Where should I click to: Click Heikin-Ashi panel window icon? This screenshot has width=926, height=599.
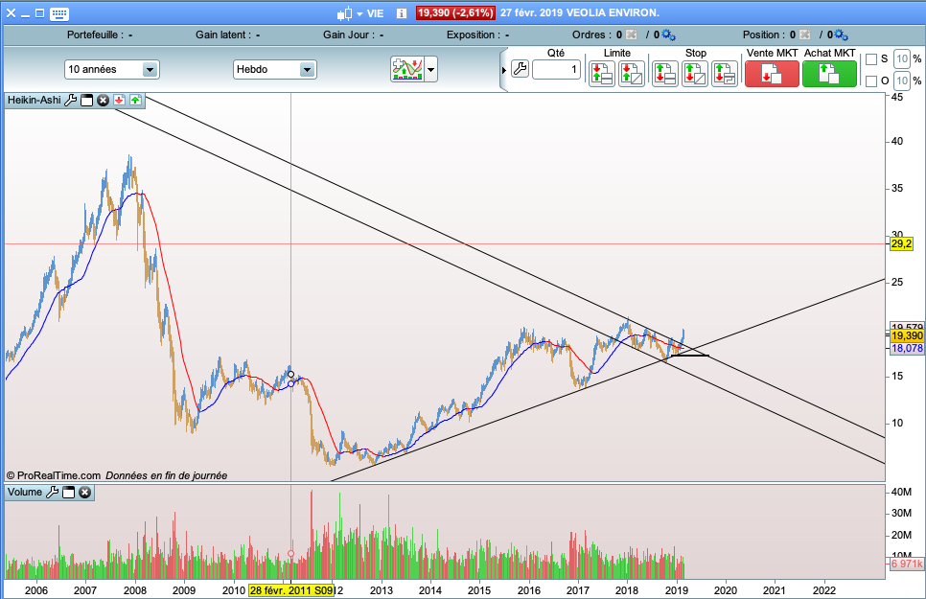[86, 101]
